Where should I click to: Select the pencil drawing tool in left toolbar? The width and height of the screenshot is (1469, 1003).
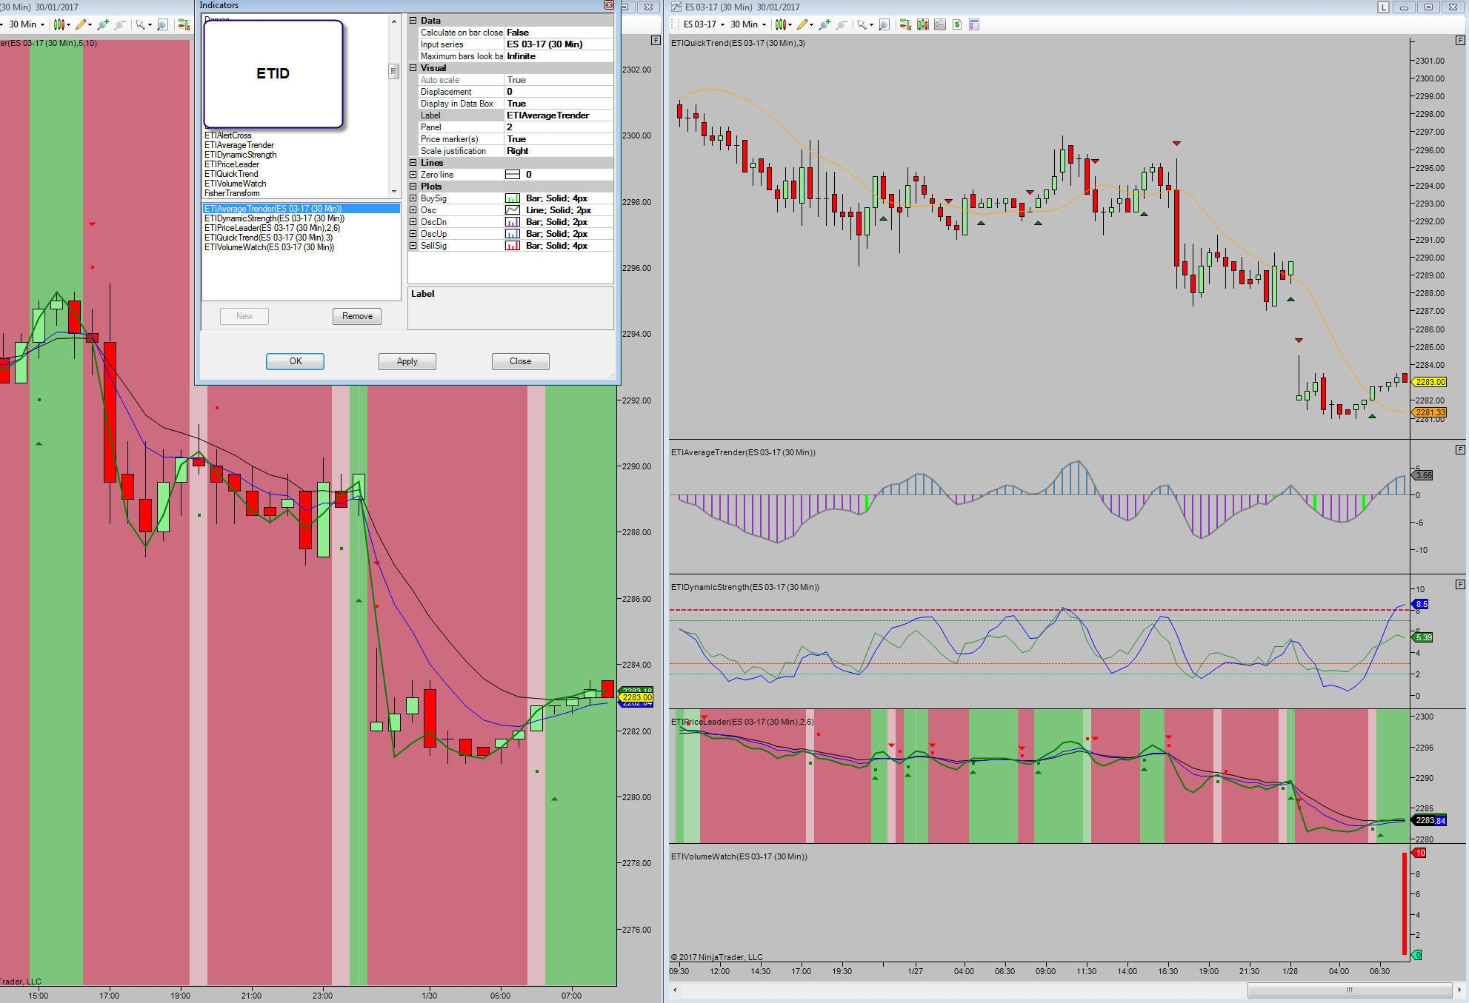[81, 24]
